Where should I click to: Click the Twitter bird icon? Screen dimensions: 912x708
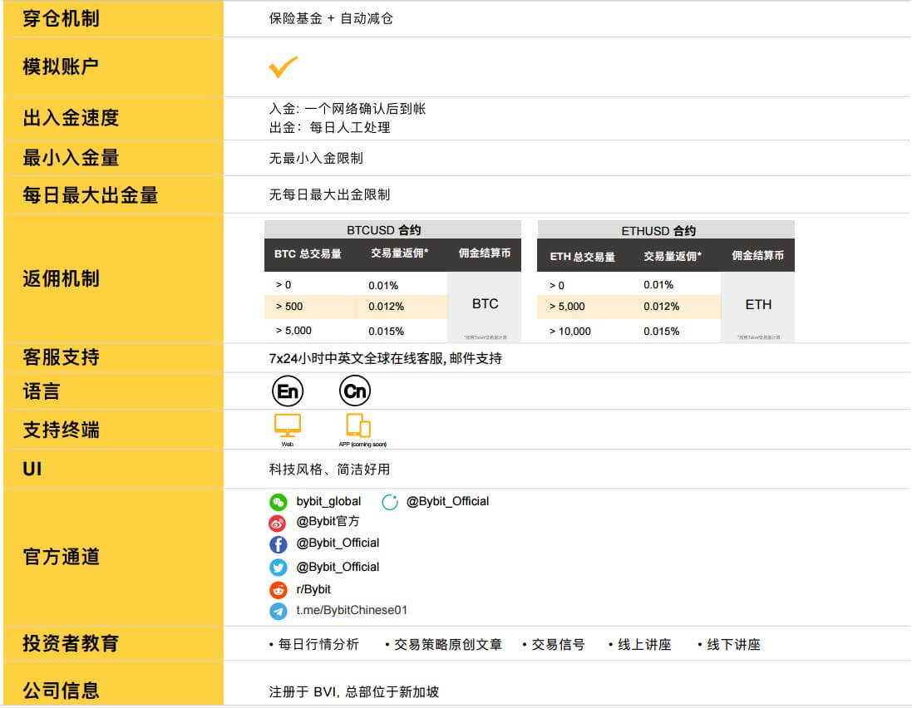pos(278,568)
